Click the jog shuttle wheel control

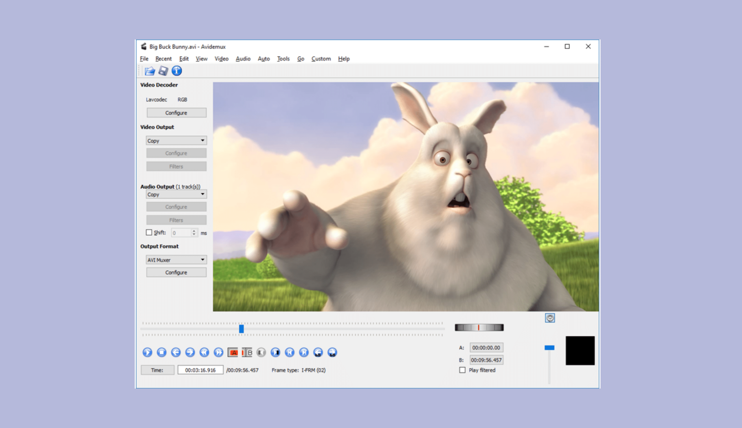[479, 328]
